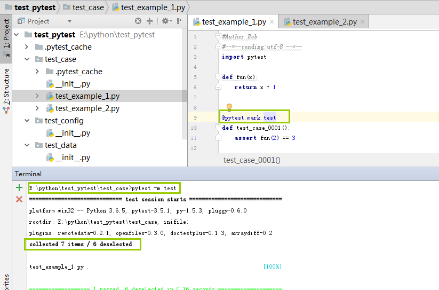Screen dimensions: 439x290
Task: Collapse the test_config folder
Action: pyautogui.click(x=27, y=121)
